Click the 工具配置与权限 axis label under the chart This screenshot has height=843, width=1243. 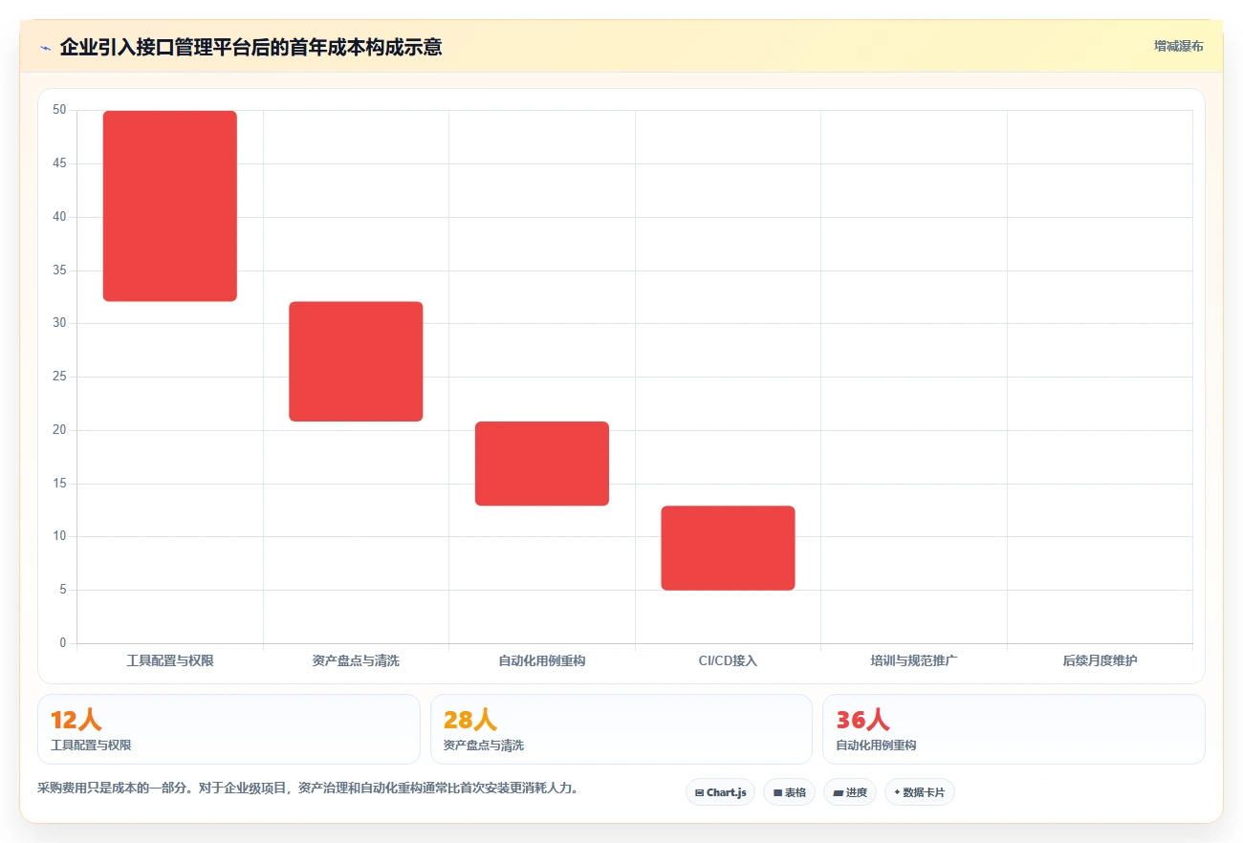(170, 660)
